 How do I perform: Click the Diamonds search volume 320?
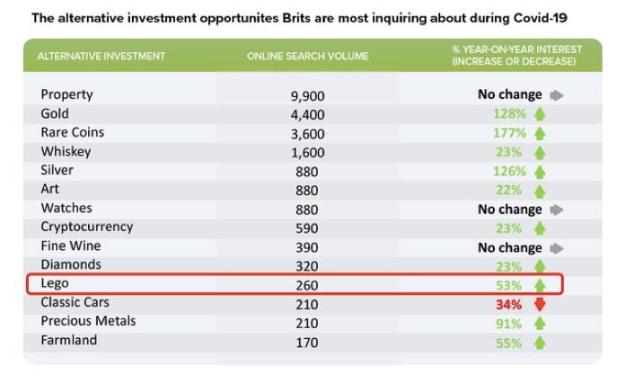[307, 266]
